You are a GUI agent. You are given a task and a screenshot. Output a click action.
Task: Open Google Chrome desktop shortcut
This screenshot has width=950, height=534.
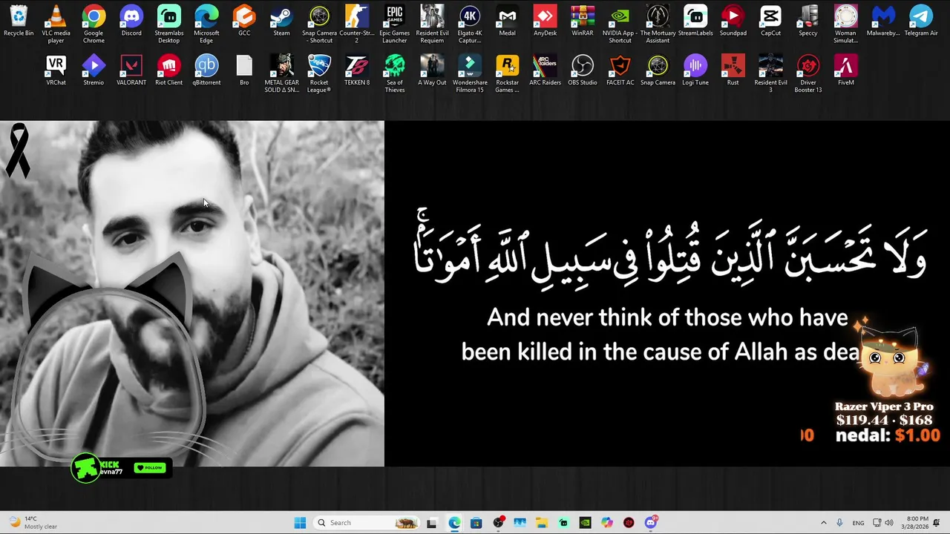(94, 24)
